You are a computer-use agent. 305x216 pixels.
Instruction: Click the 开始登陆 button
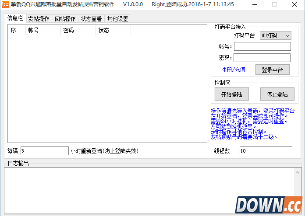click(x=232, y=94)
